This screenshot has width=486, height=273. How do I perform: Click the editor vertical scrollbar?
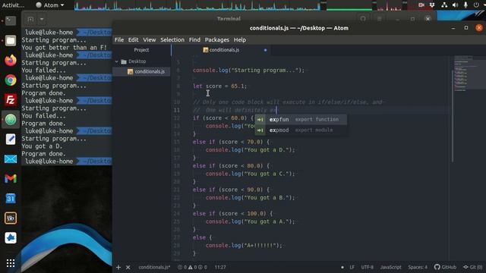point(453,116)
